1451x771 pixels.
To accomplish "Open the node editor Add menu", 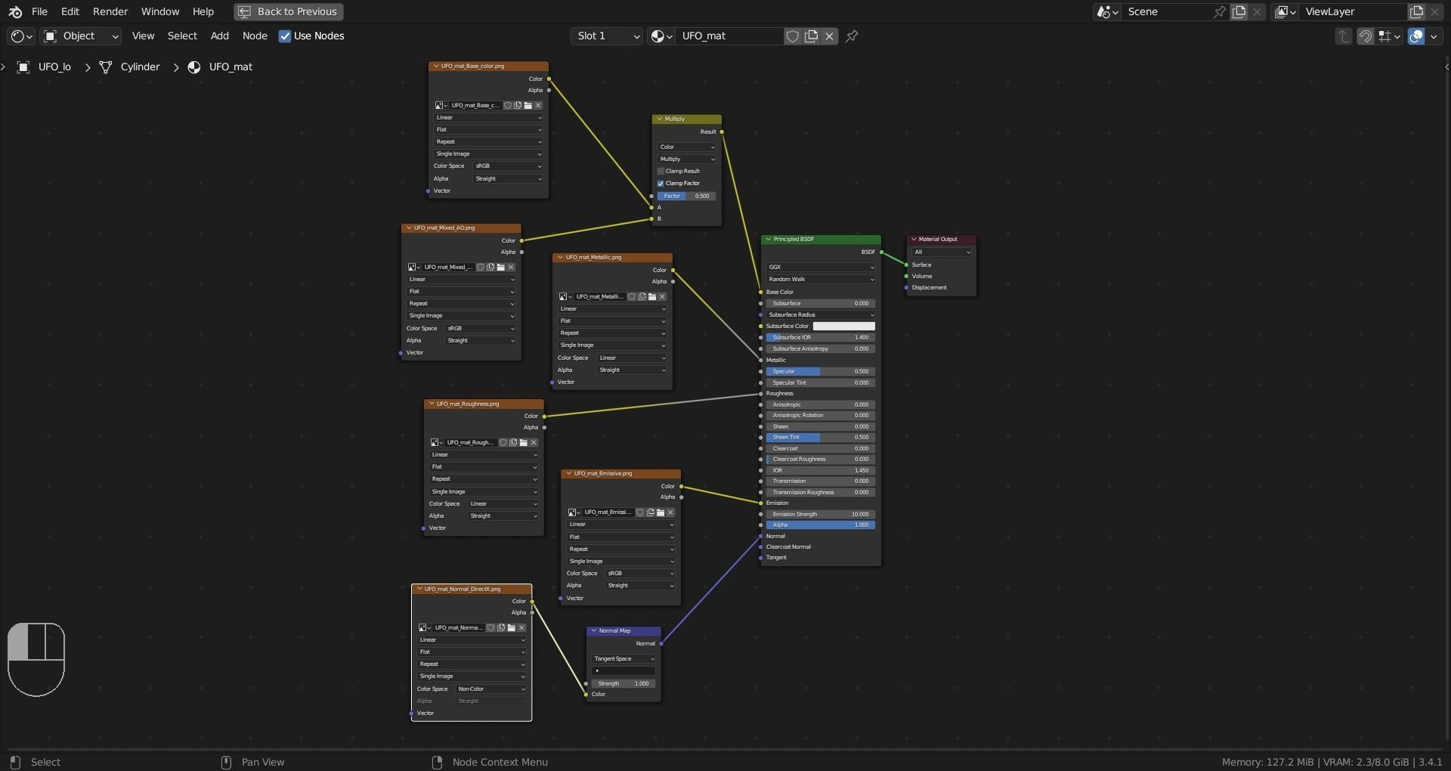I will [219, 36].
